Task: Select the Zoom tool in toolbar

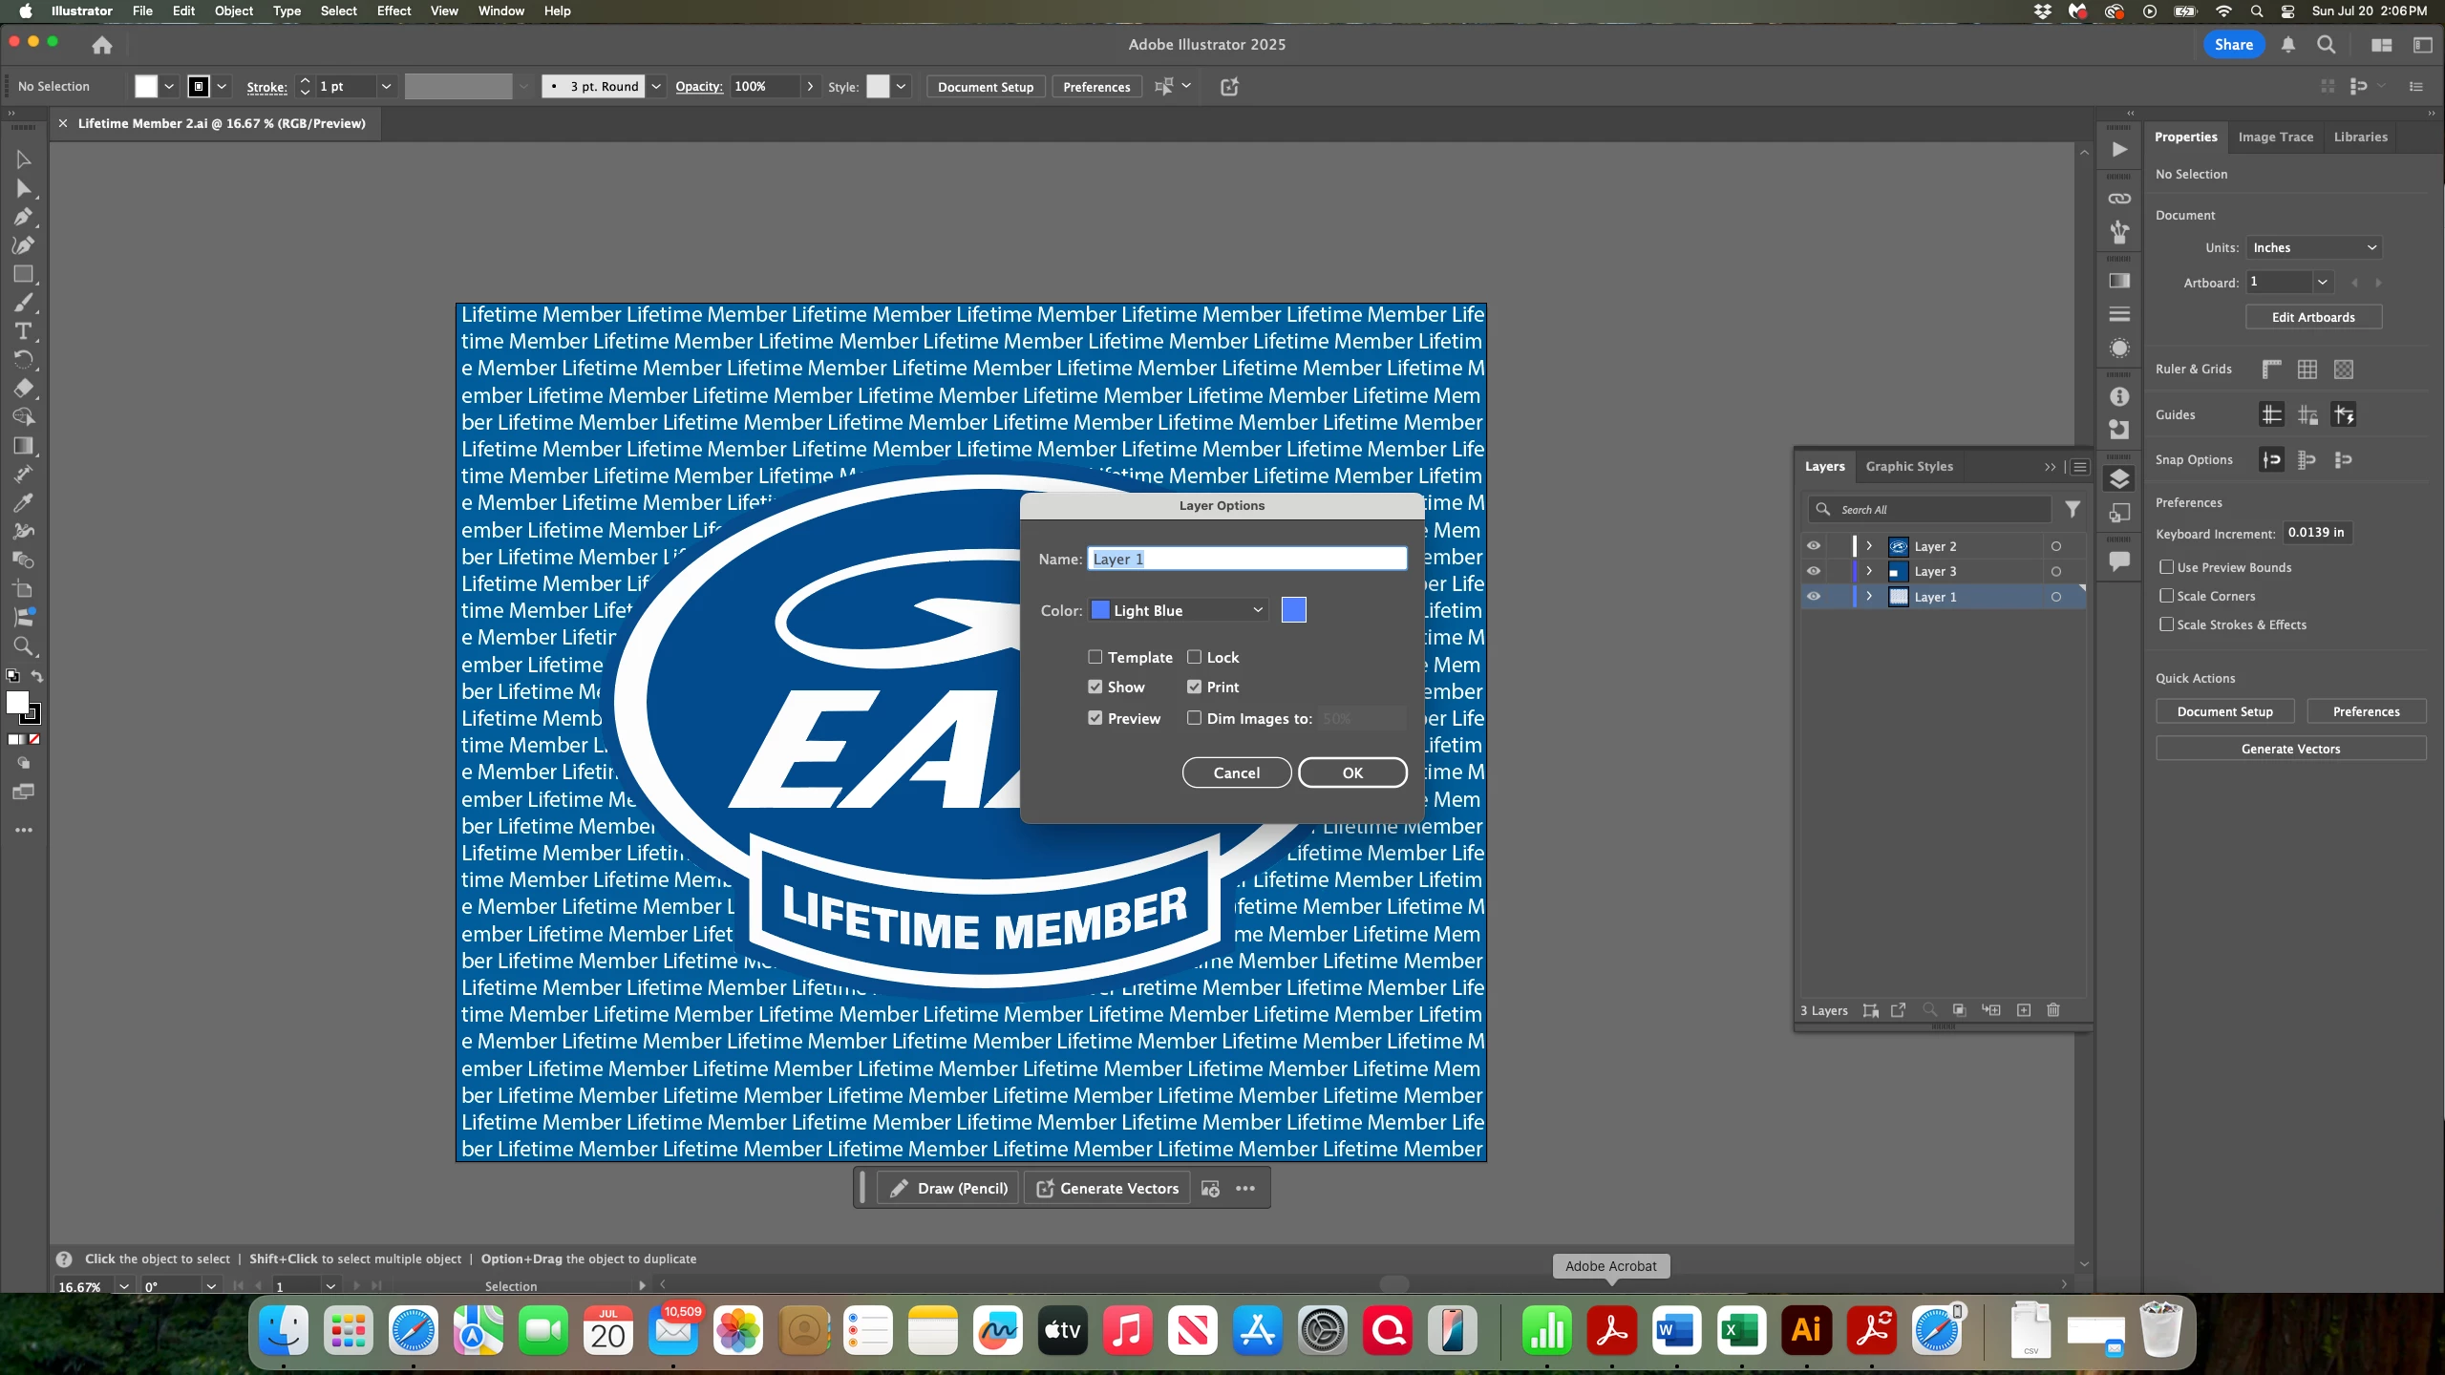Action: (23, 646)
